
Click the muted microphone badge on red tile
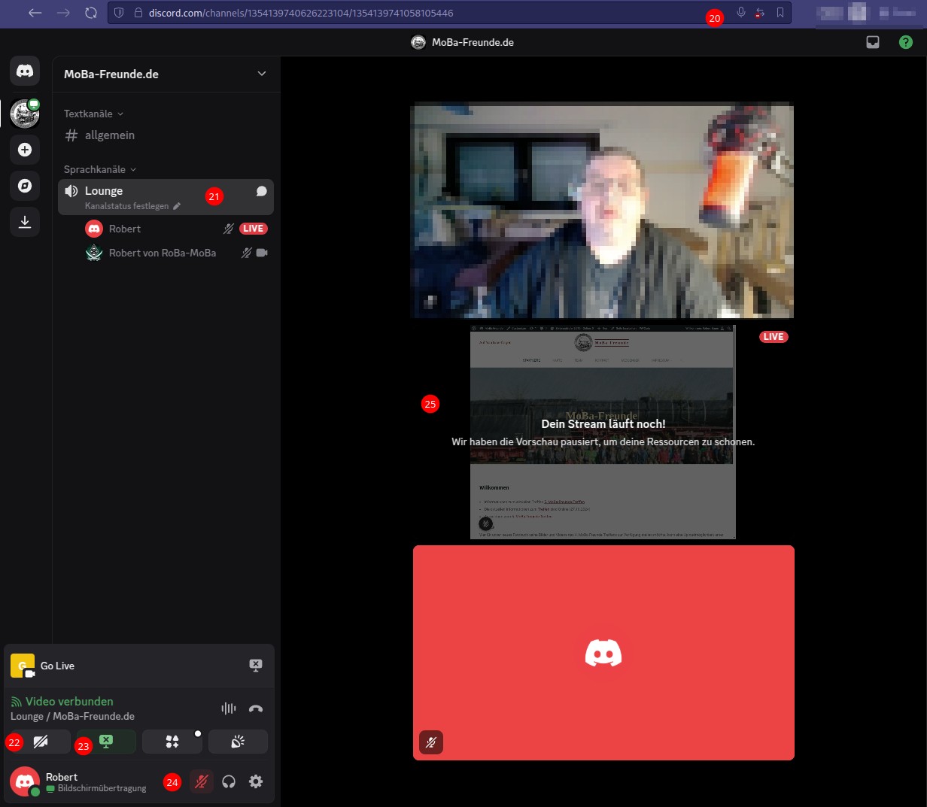(431, 742)
